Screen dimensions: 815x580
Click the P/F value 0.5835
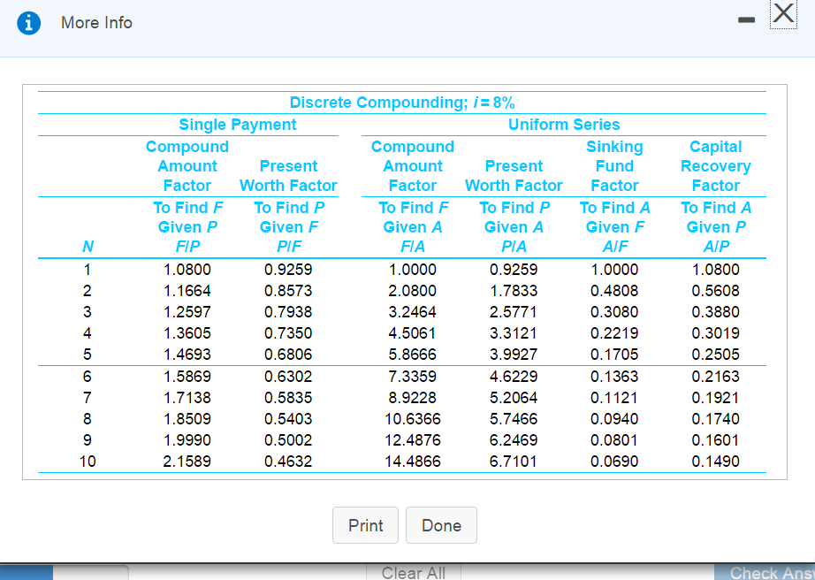click(288, 398)
